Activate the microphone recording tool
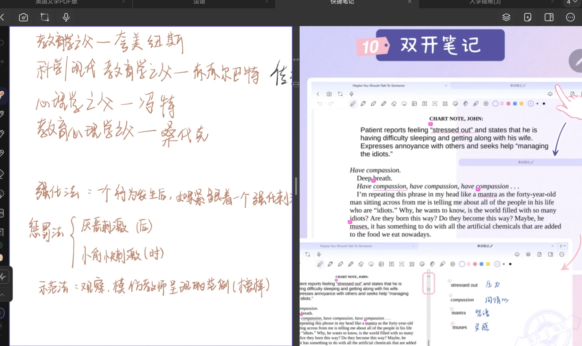The image size is (582, 346). point(66,17)
